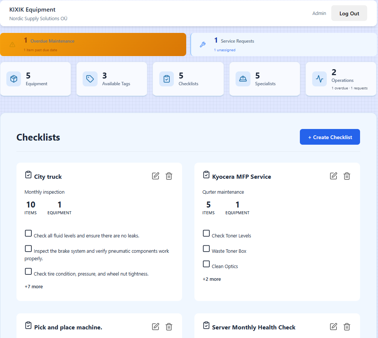Screen dimensions: 378x338
Task: Delete the Server Monthly Health Check checklist
Action: (x=347, y=327)
